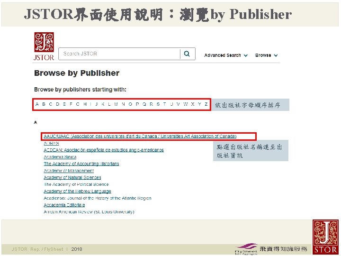341x256 pixels.
Task: Jump to publishers starting with W
Action: 186,104
